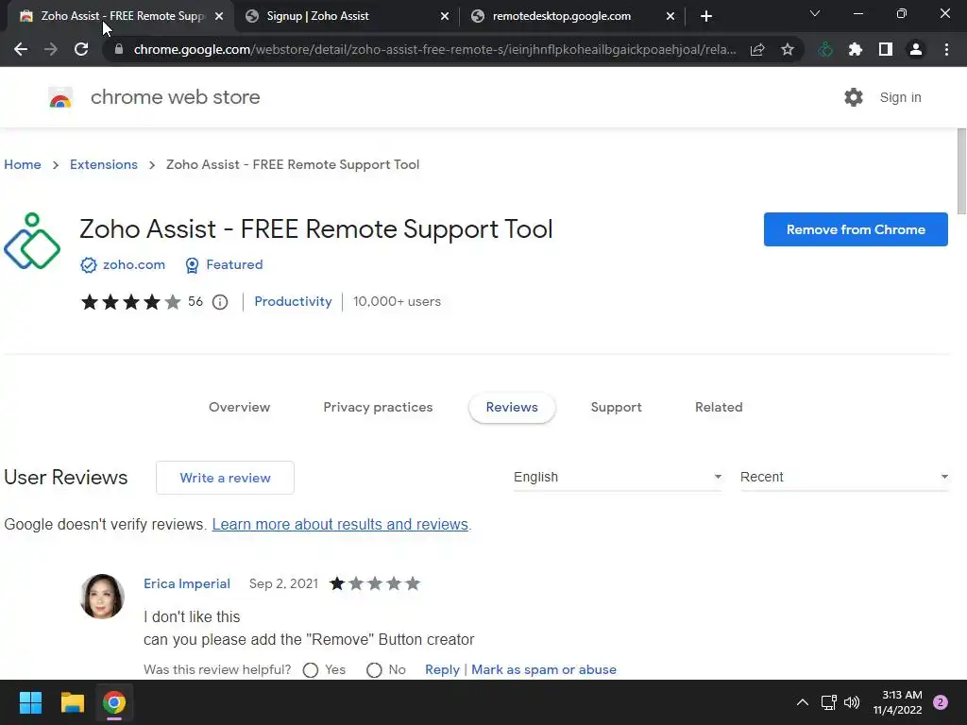Open Chrome's three-dot menu
This screenshot has width=967, height=725.
point(946,49)
